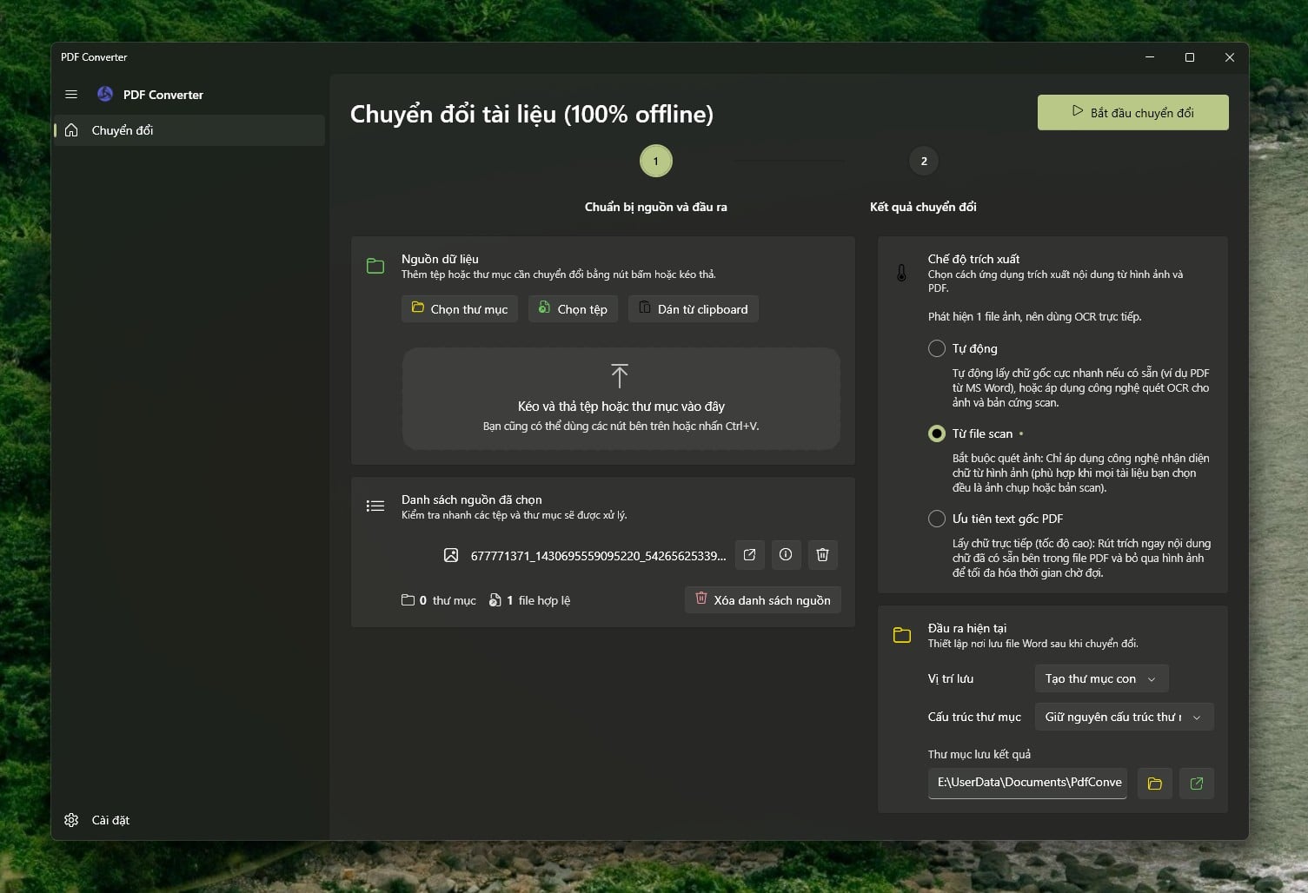
Task: Click Chọn tệp button
Action: point(573,309)
